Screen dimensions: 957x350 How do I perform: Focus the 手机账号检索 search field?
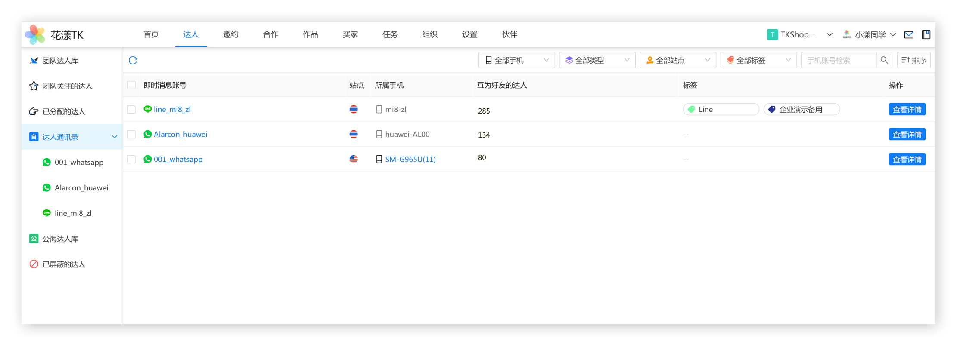point(838,60)
